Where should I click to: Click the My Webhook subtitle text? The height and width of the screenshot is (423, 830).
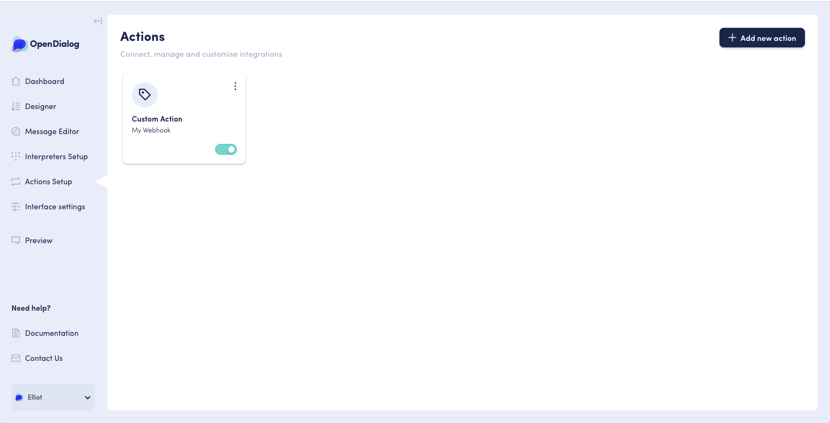[151, 130]
